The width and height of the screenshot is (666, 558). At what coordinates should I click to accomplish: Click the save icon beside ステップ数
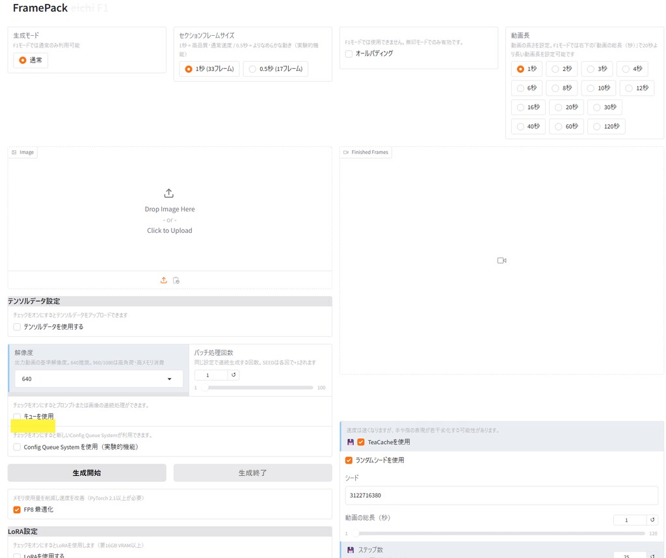(351, 550)
